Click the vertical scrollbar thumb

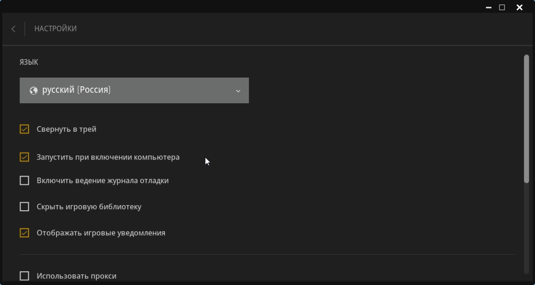click(x=526, y=119)
